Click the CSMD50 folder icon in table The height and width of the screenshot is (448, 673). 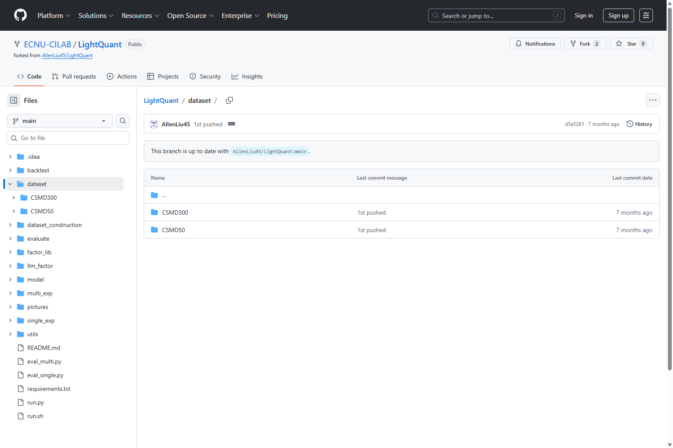[x=154, y=230]
